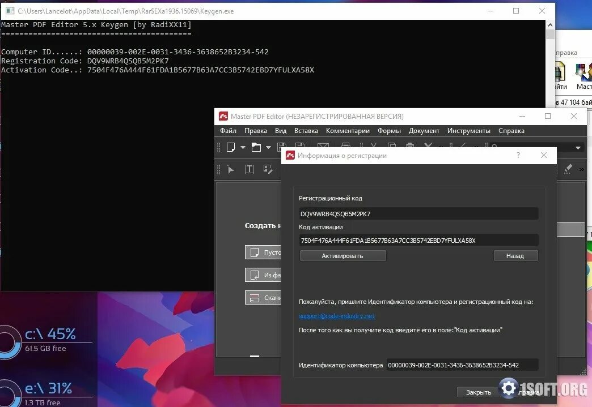Click the logo icon in registration dialog title
Screen dimensions: 592x407
pos(290,155)
